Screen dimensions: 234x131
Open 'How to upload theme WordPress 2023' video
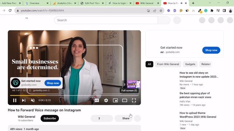tap(198, 115)
